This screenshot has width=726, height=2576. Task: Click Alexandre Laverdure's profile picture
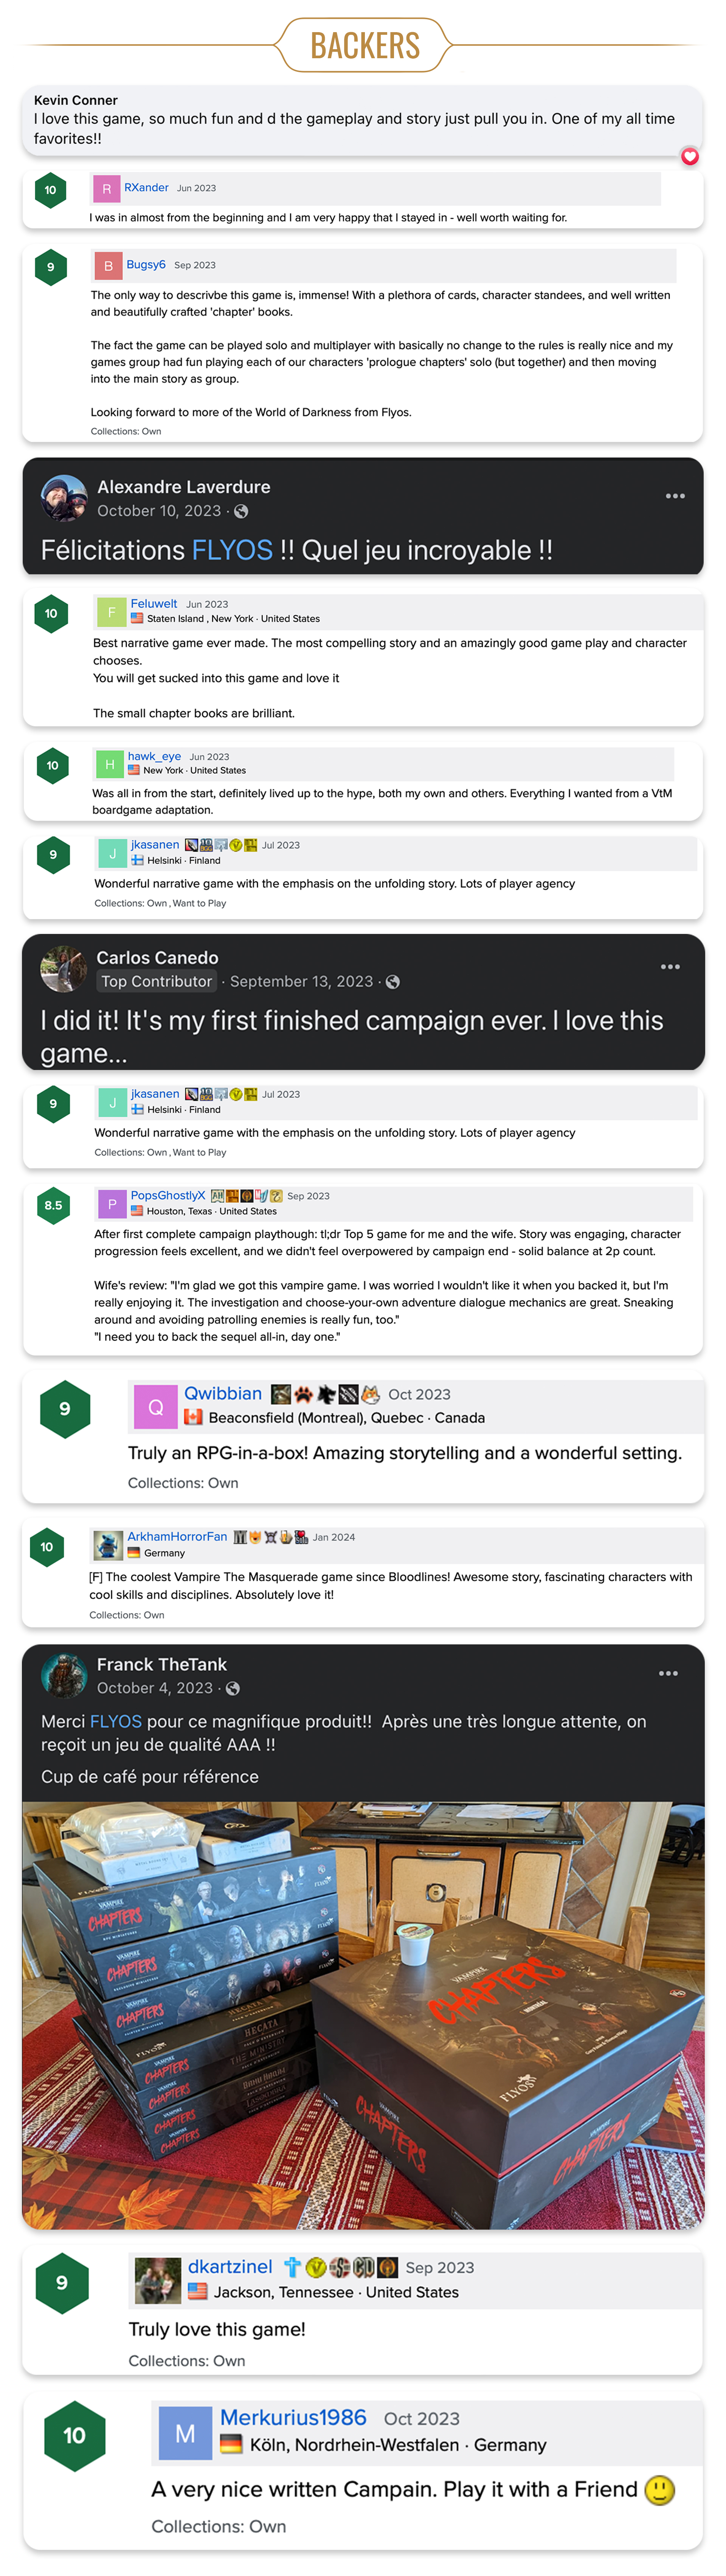click(x=64, y=498)
